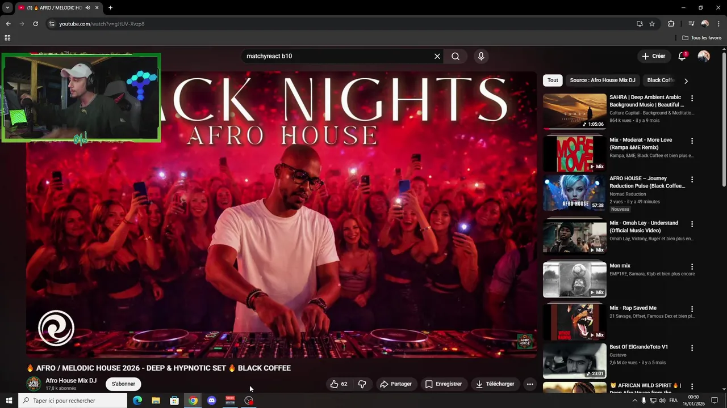Click the Télécharger download button
The width and height of the screenshot is (727, 408).
(x=495, y=384)
